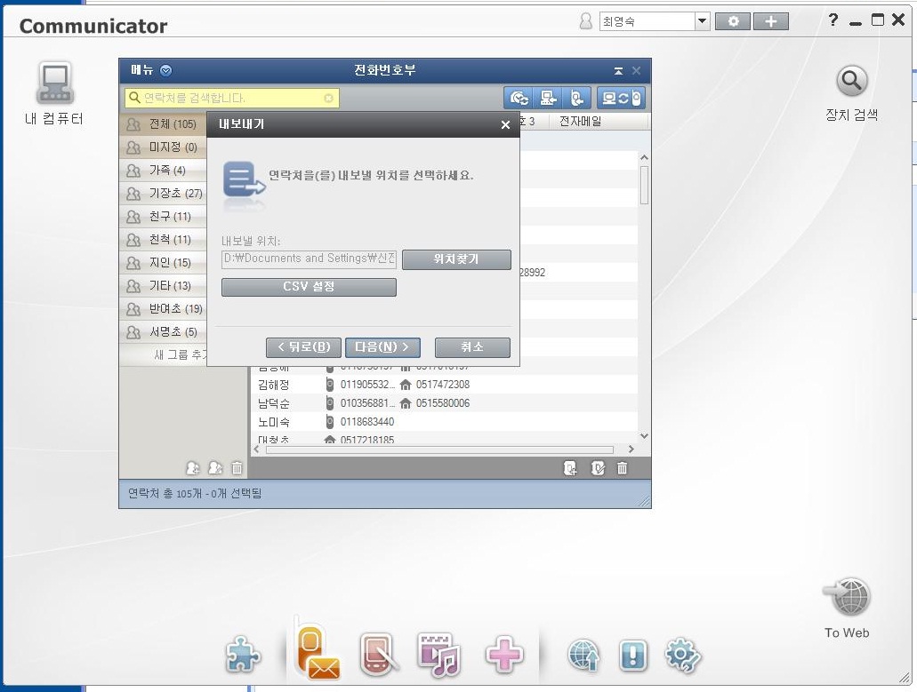The width and height of the screenshot is (917, 692).
Task: Select the 친척 (11) group
Action: 163,240
